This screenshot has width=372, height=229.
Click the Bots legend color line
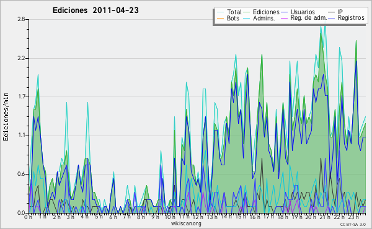220,18
